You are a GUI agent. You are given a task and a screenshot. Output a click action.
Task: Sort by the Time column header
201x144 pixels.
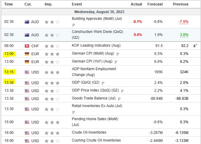pos(9,4)
